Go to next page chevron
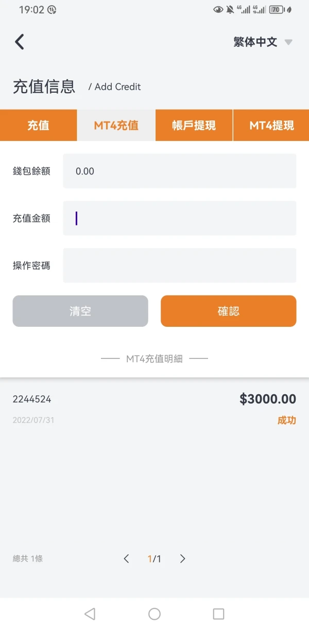This screenshot has width=309, height=630. [182, 558]
